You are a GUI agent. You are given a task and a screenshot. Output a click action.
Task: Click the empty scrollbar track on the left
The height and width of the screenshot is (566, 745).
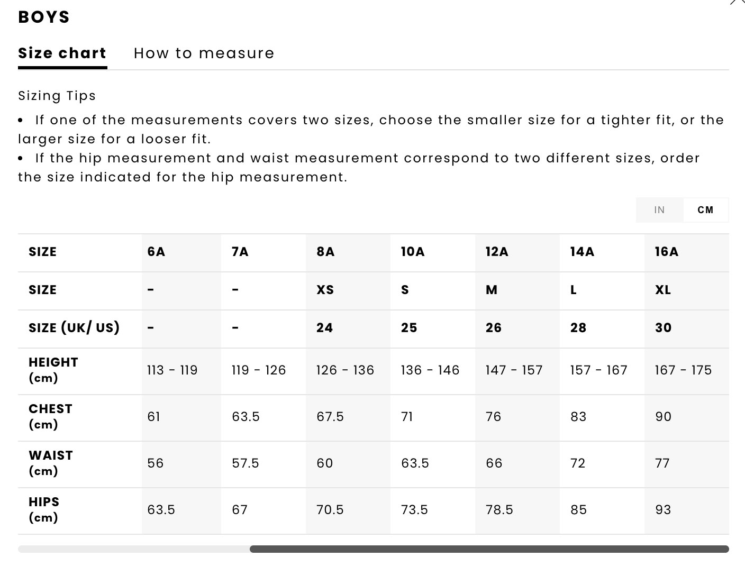pos(134,549)
